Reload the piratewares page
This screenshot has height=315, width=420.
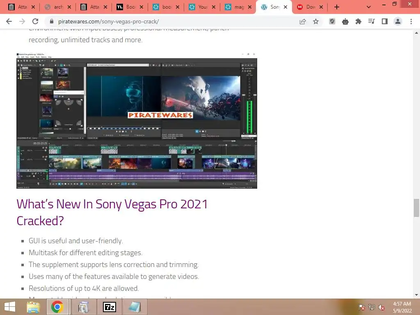[x=35, y=21]
